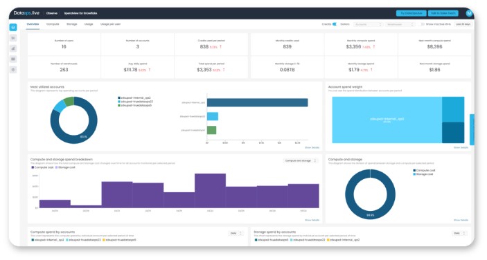Open the Accounts filter dropdown

point(368,24)
